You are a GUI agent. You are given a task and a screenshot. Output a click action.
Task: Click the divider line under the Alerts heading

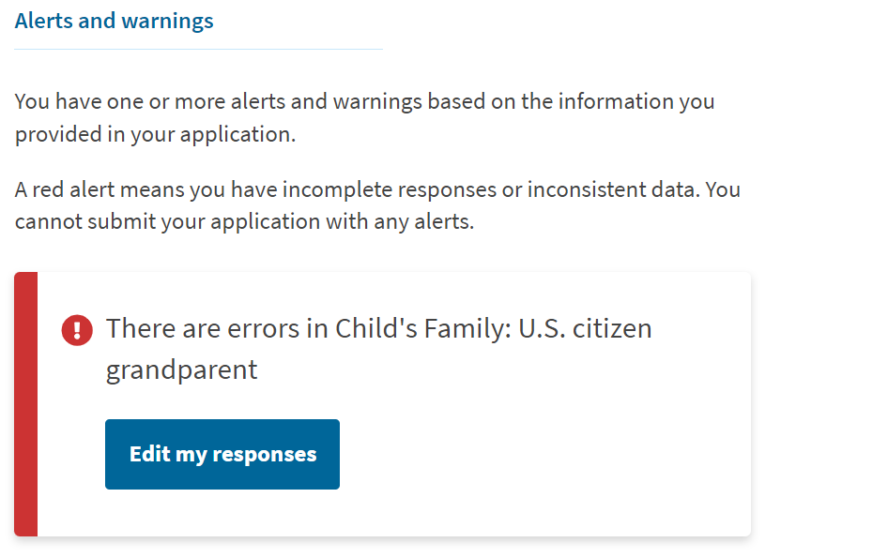click(198, 49)
